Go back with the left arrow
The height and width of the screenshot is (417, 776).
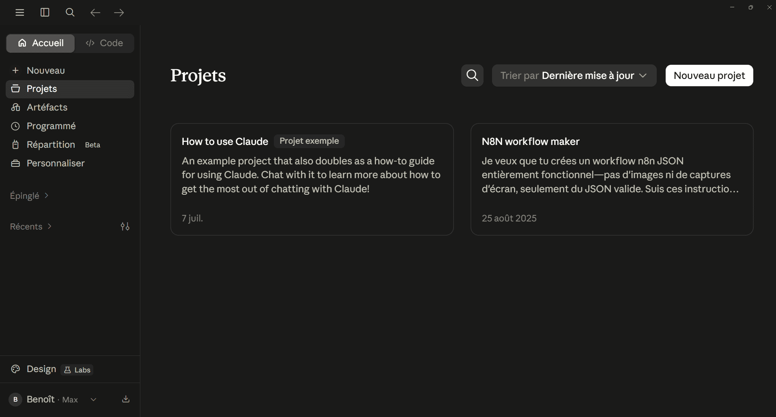tap(95, 13)
